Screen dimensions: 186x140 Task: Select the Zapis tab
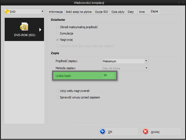155,11
